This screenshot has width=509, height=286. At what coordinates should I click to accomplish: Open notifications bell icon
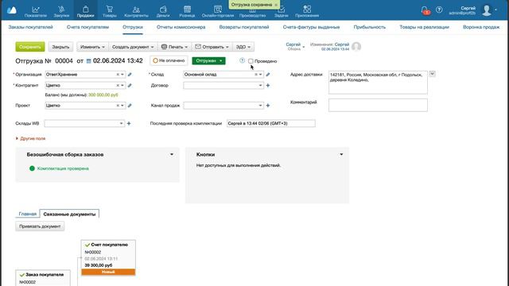[425, 10]
